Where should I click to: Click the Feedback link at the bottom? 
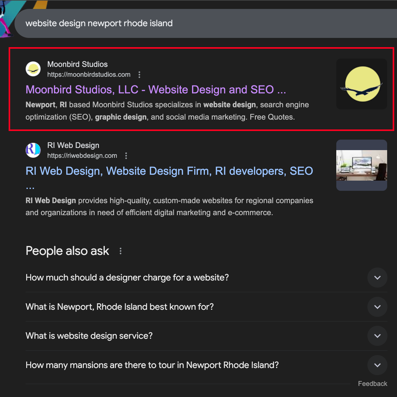coord(372,383)
